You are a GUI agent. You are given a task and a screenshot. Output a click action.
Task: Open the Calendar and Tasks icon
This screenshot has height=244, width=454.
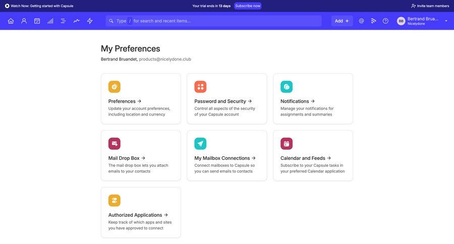(37, 21)
